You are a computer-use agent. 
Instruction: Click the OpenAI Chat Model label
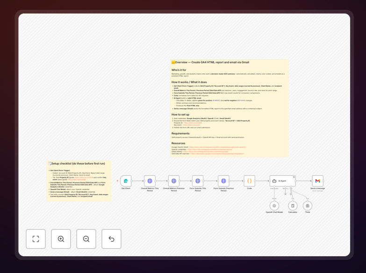274,212
